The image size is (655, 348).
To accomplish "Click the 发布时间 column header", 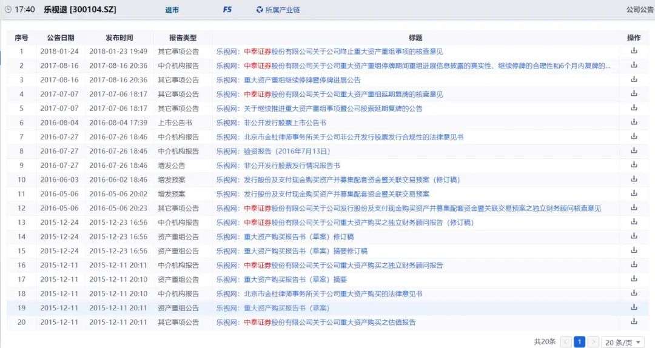I will (119, 38).
